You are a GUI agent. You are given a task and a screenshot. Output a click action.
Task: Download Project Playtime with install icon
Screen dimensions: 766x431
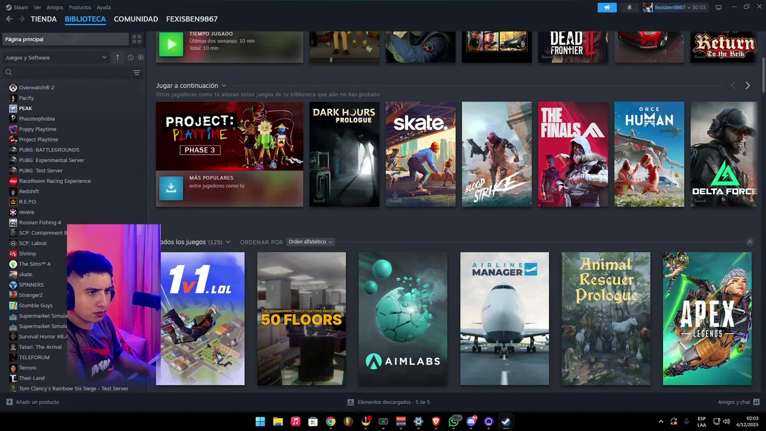coord(171,188)
